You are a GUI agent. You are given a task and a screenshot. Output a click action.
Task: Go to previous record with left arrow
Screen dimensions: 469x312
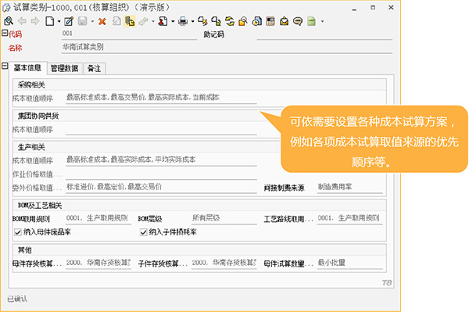(22, 21)
